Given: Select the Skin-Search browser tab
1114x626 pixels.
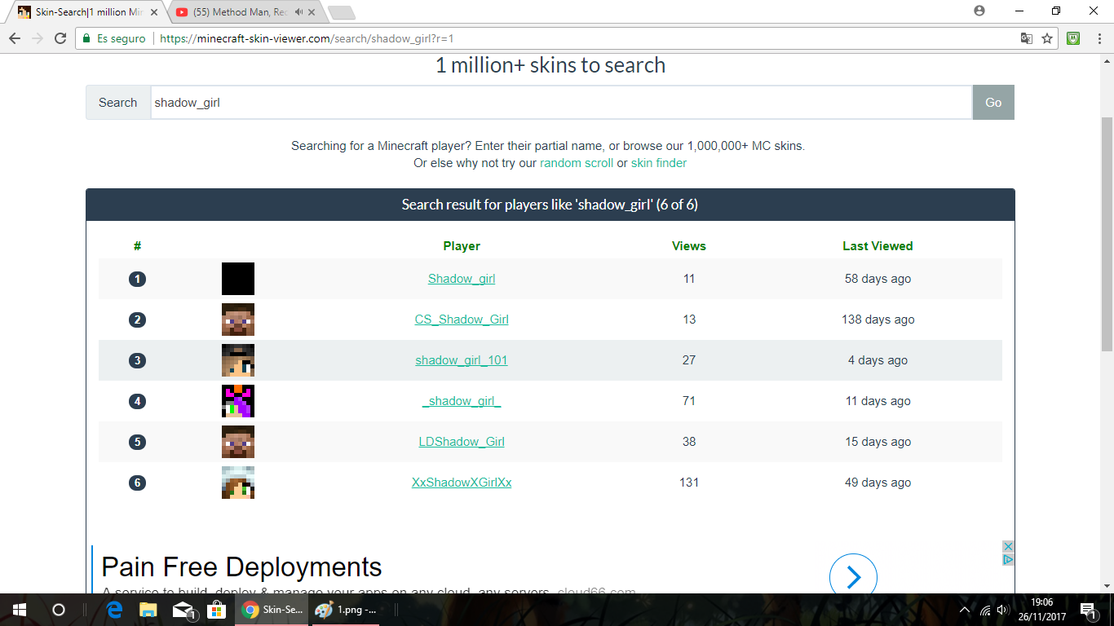Looking at the screenshot, I should coord(86,12).
